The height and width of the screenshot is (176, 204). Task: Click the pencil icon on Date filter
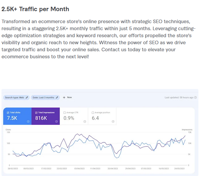tap(57, 98)
